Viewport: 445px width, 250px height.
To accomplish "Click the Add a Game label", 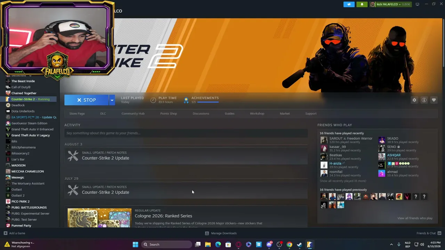I will pyautogui.click(x=17, y=233).
